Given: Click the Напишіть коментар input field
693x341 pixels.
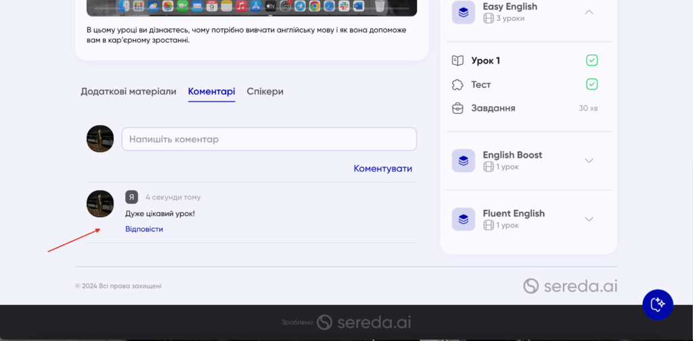Looking at the screenshot, I should pyautogui.click(x=269, y=139).
